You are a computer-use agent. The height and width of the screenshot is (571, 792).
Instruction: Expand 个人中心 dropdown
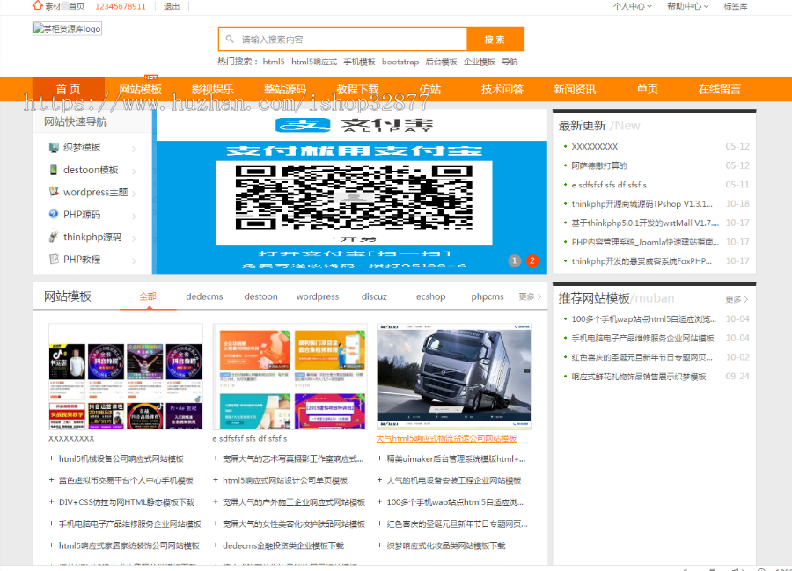coord(633,6)
